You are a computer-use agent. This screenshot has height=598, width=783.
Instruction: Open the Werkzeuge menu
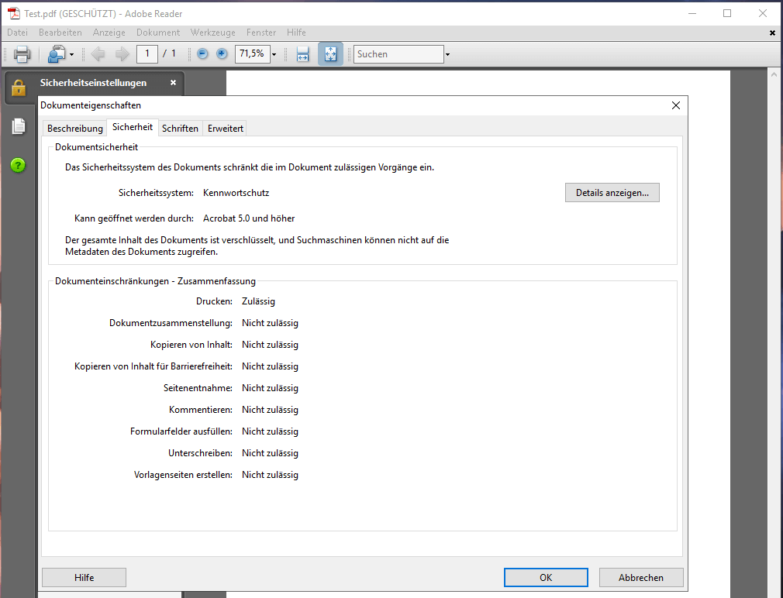point(212,33)
